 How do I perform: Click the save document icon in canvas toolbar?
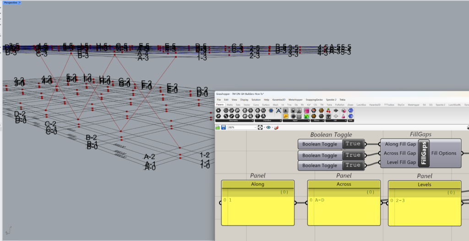click(x=223, y=128)
